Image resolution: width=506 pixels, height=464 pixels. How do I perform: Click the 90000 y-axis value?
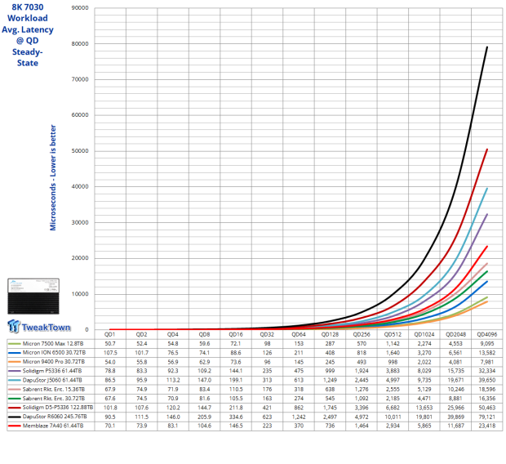click(80, 7)
